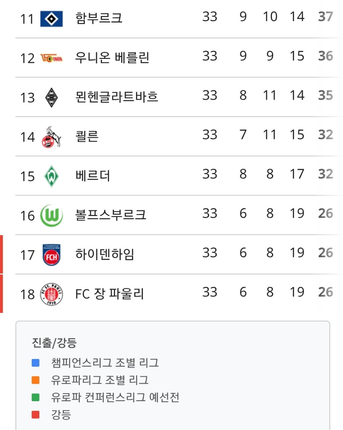Image resolution: width=343 pixels, height=430 pixels.
Task: Select the 묀헨글라트바흐 team name
Action: pos(117,97)
